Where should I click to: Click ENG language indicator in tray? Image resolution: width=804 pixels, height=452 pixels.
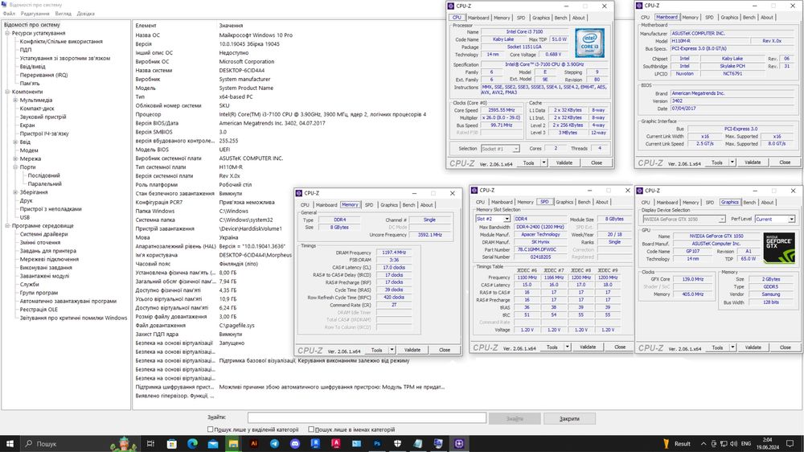coord(746,444)
